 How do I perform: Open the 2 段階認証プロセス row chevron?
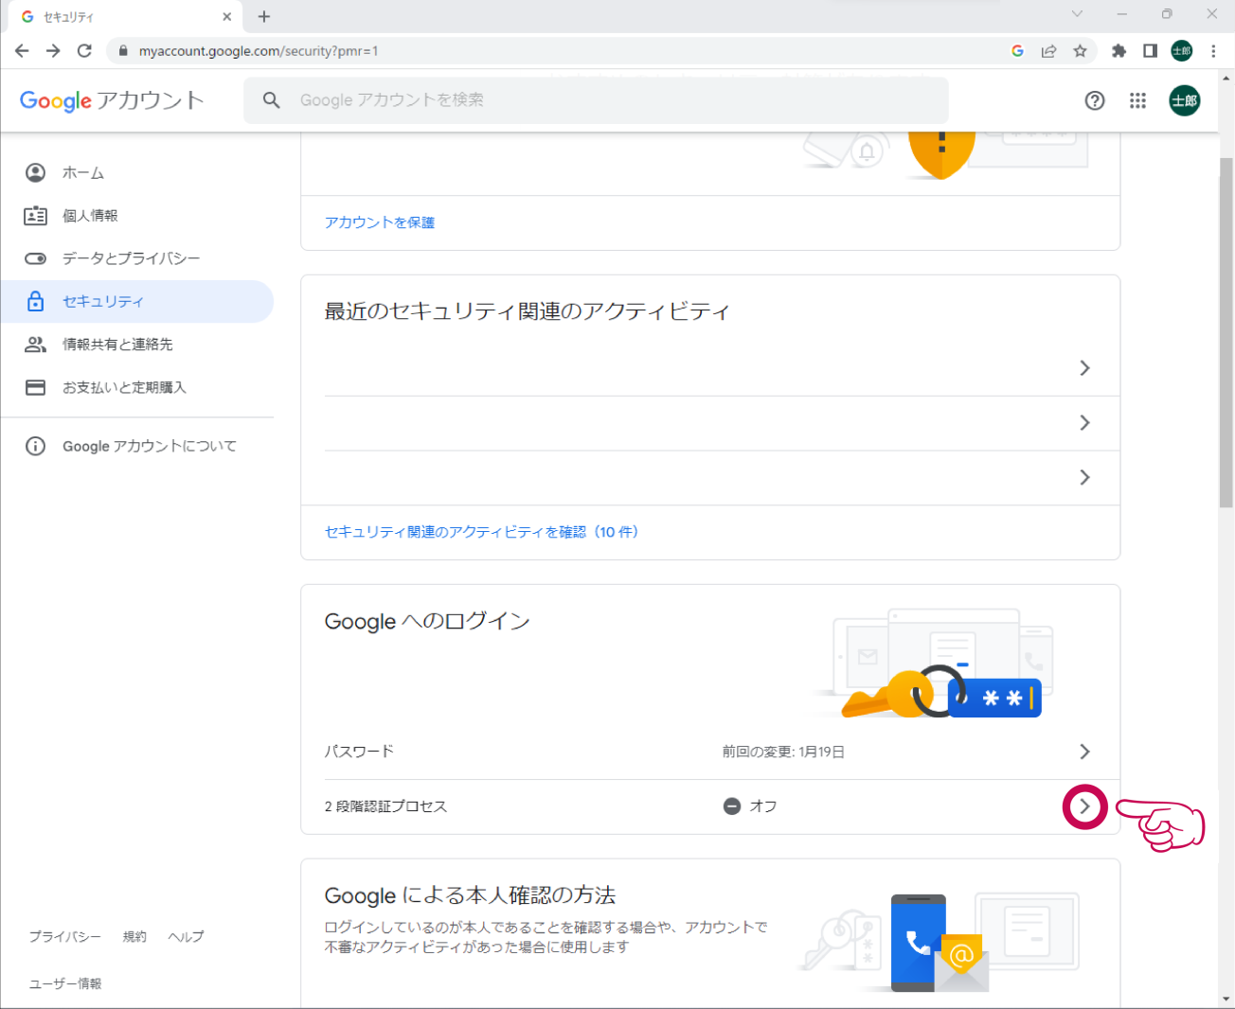click(1084, 806)
